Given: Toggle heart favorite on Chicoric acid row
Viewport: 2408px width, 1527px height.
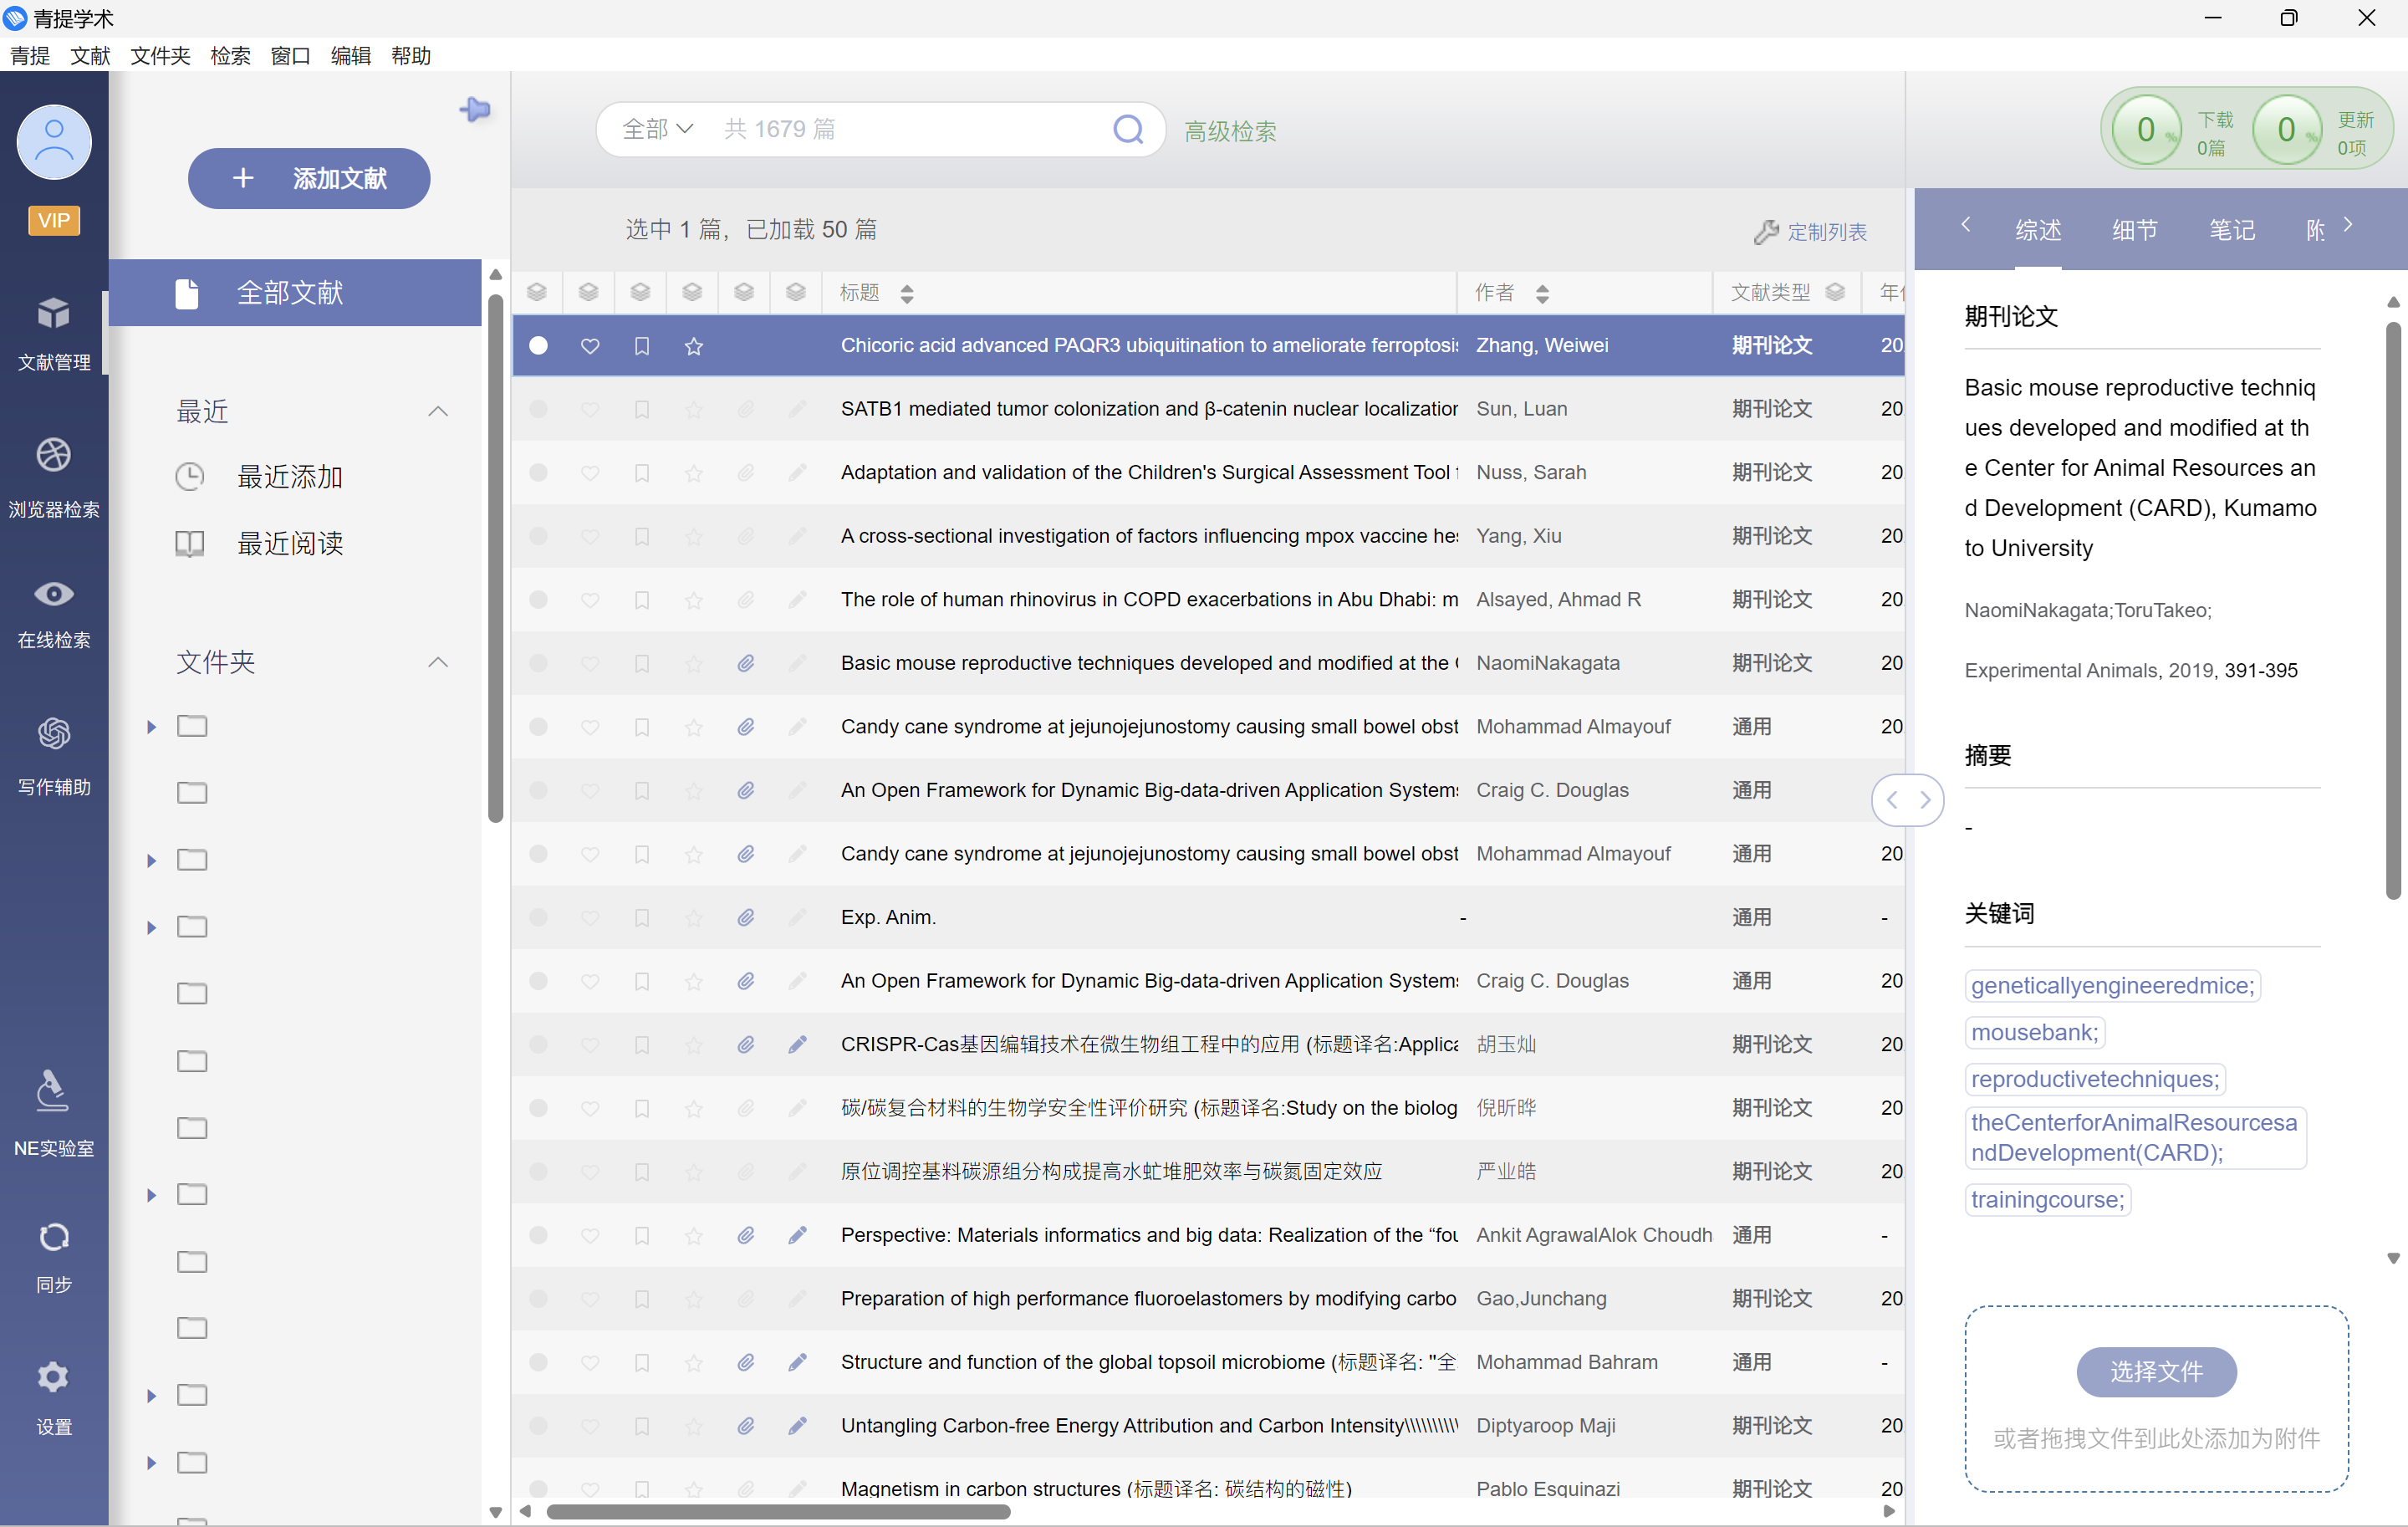Looking at the screenshot, I should point(590,346).
